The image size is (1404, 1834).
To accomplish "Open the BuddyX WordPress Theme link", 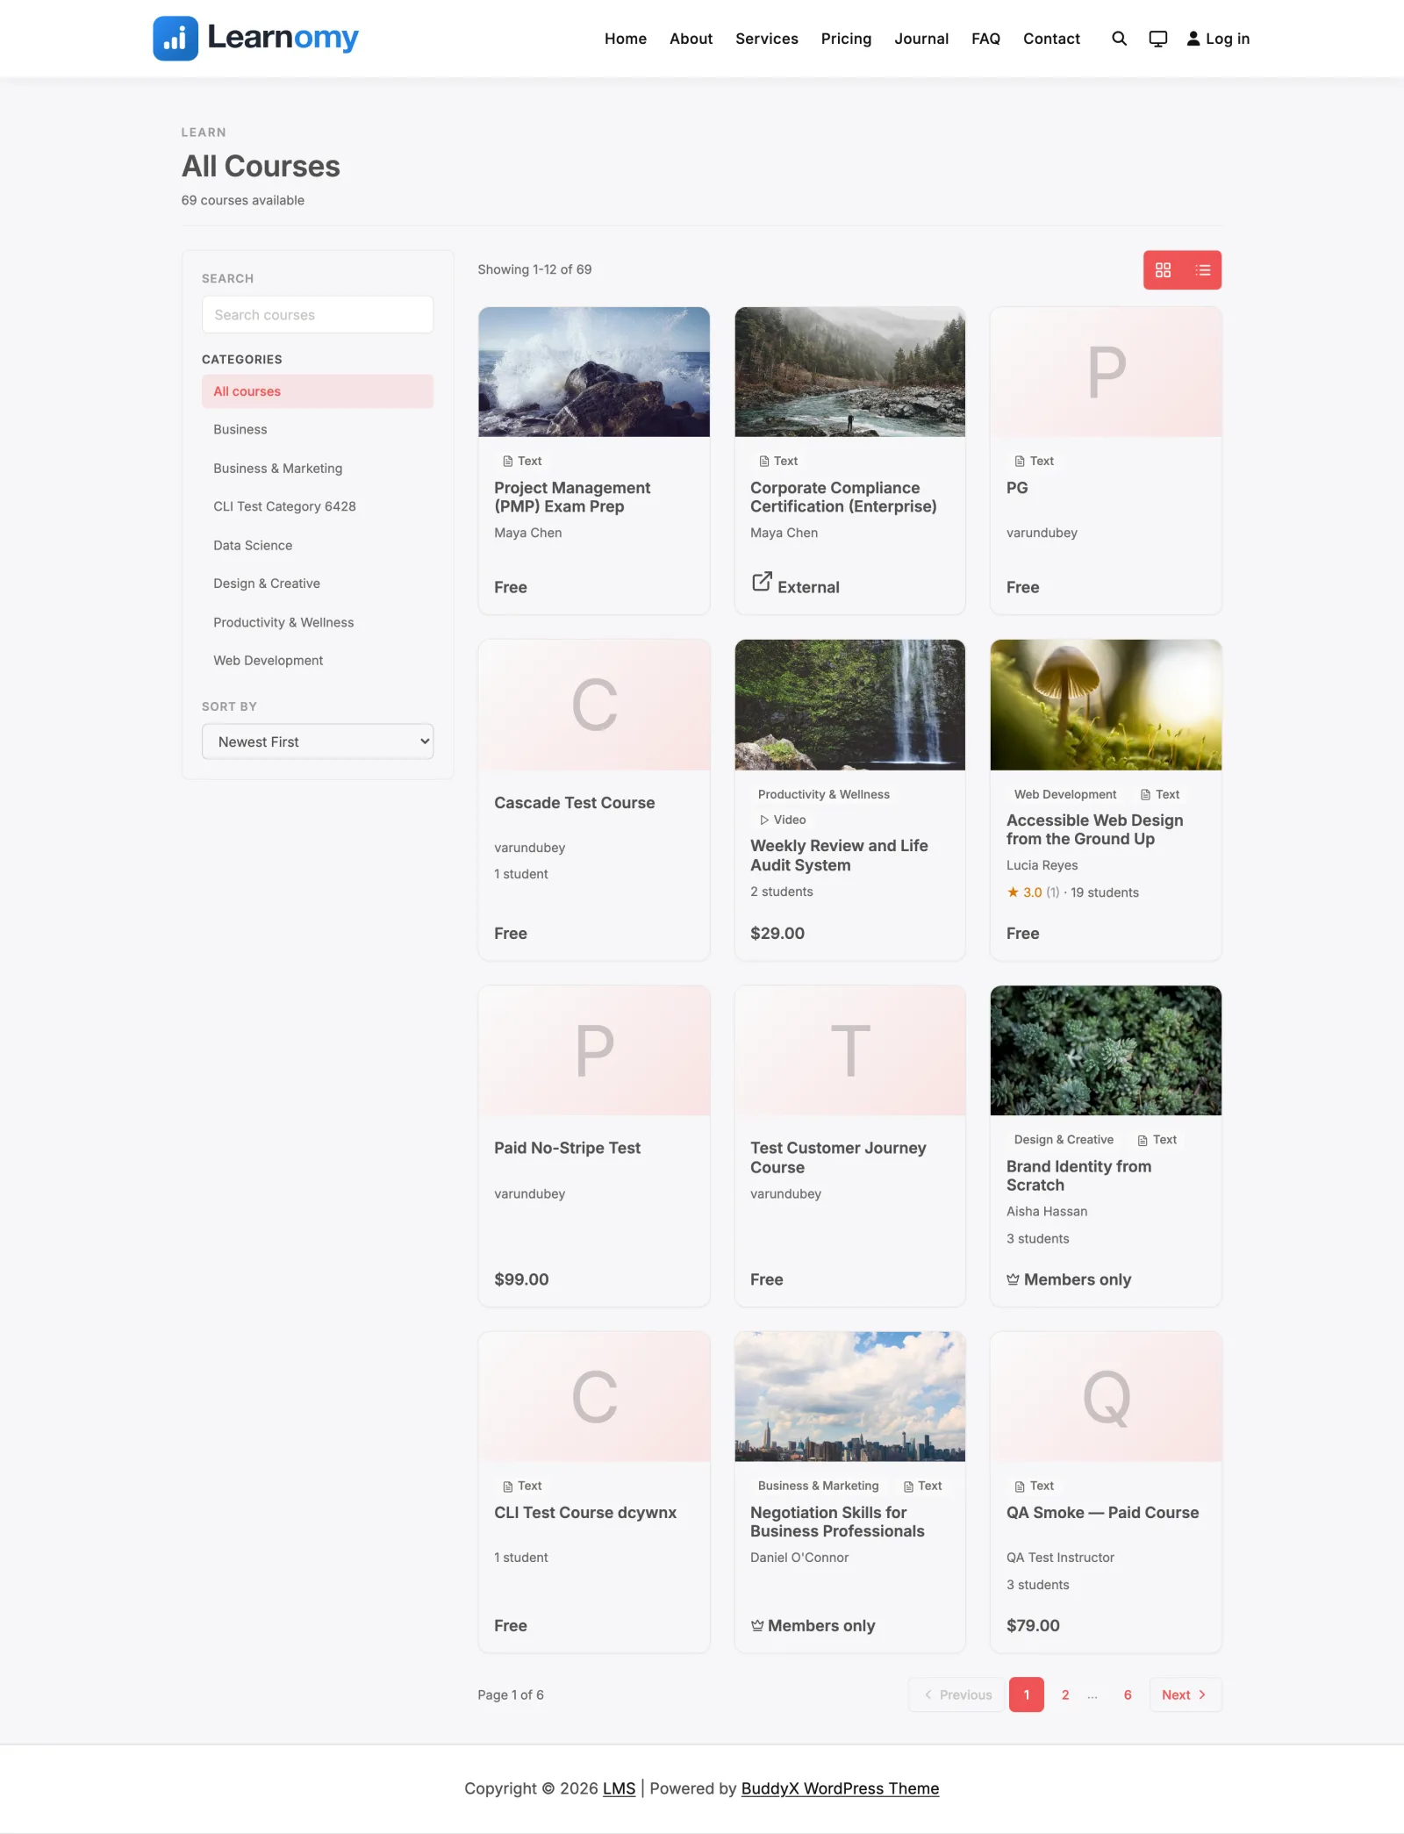I will click(840, 1788).
